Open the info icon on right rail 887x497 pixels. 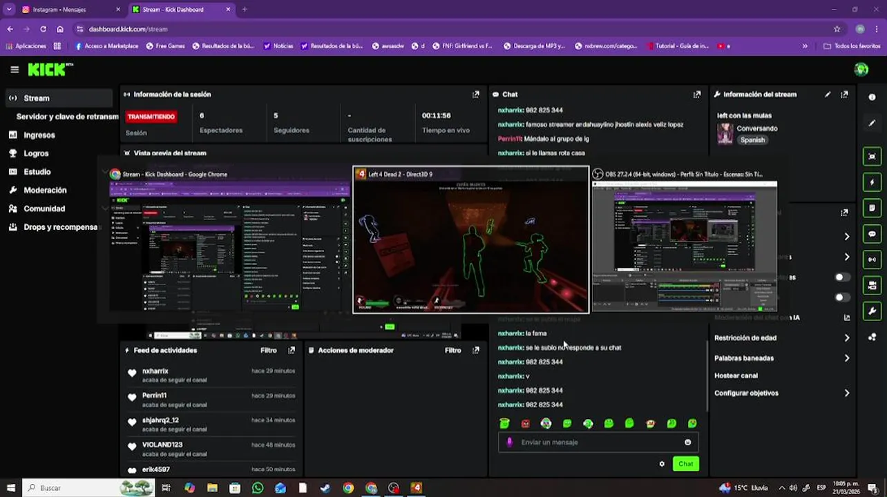coord(872,97)
